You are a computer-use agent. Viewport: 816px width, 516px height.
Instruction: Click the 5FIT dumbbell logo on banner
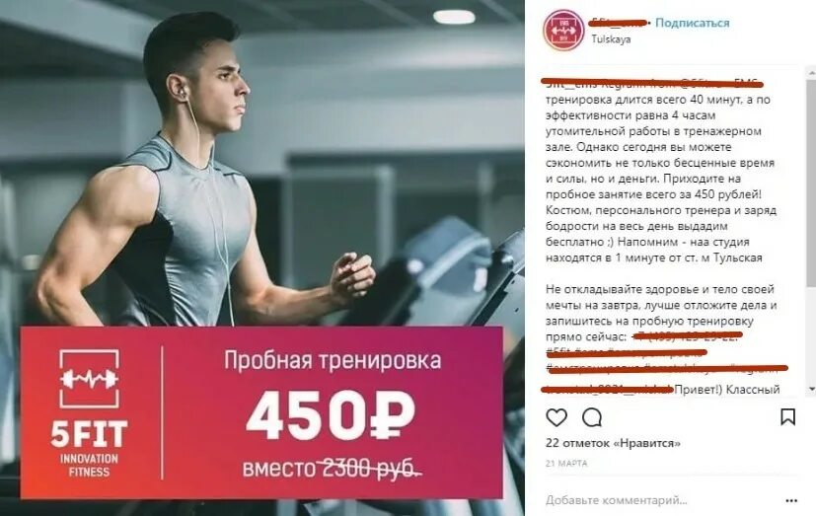(89, 379)
